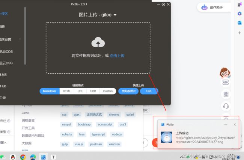Viewport: 244px width, 160px height.
Task: Open the QR code floating icon
Action: pyautogui.click(x=226, y=94)
